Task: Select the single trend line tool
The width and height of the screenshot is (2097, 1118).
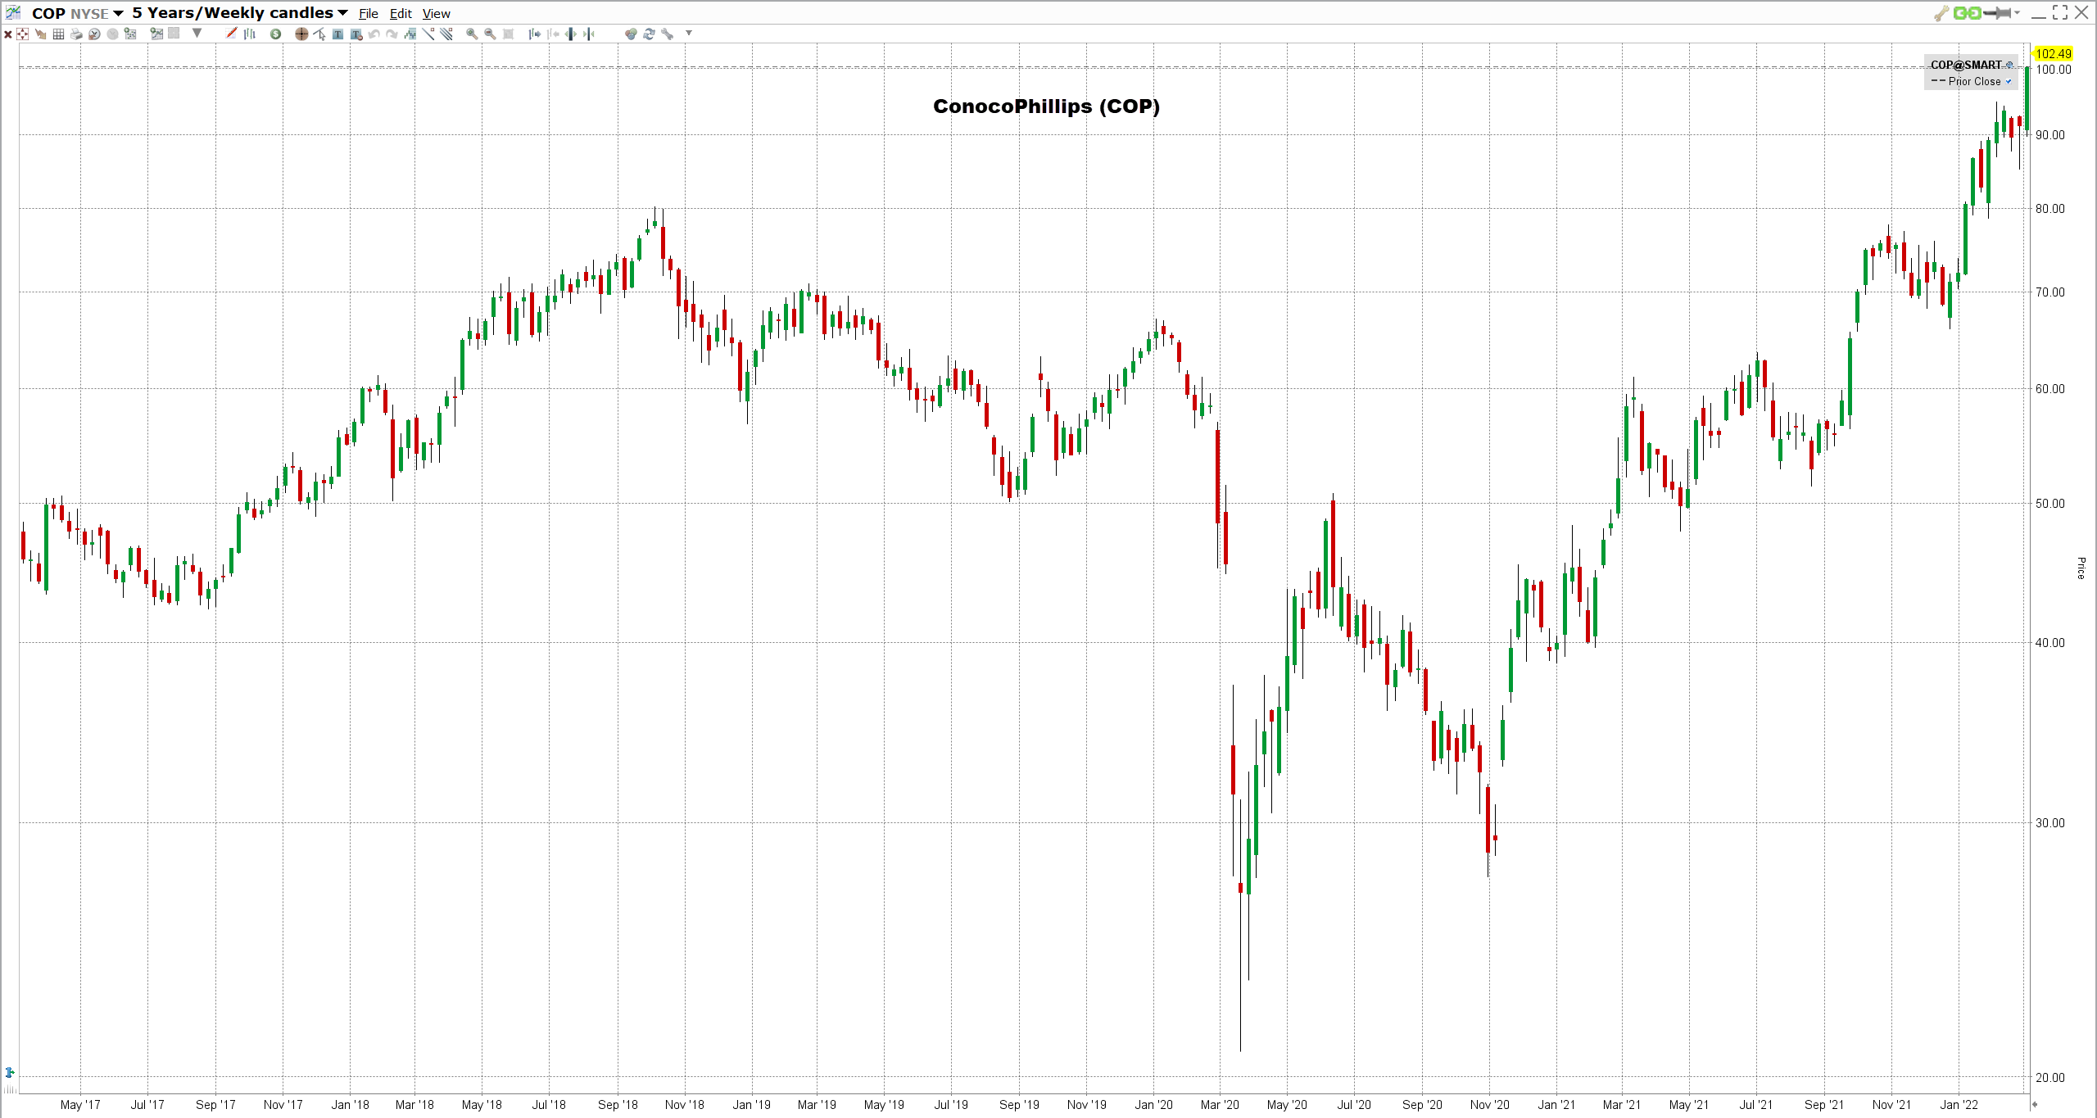Action: [428, 34]
